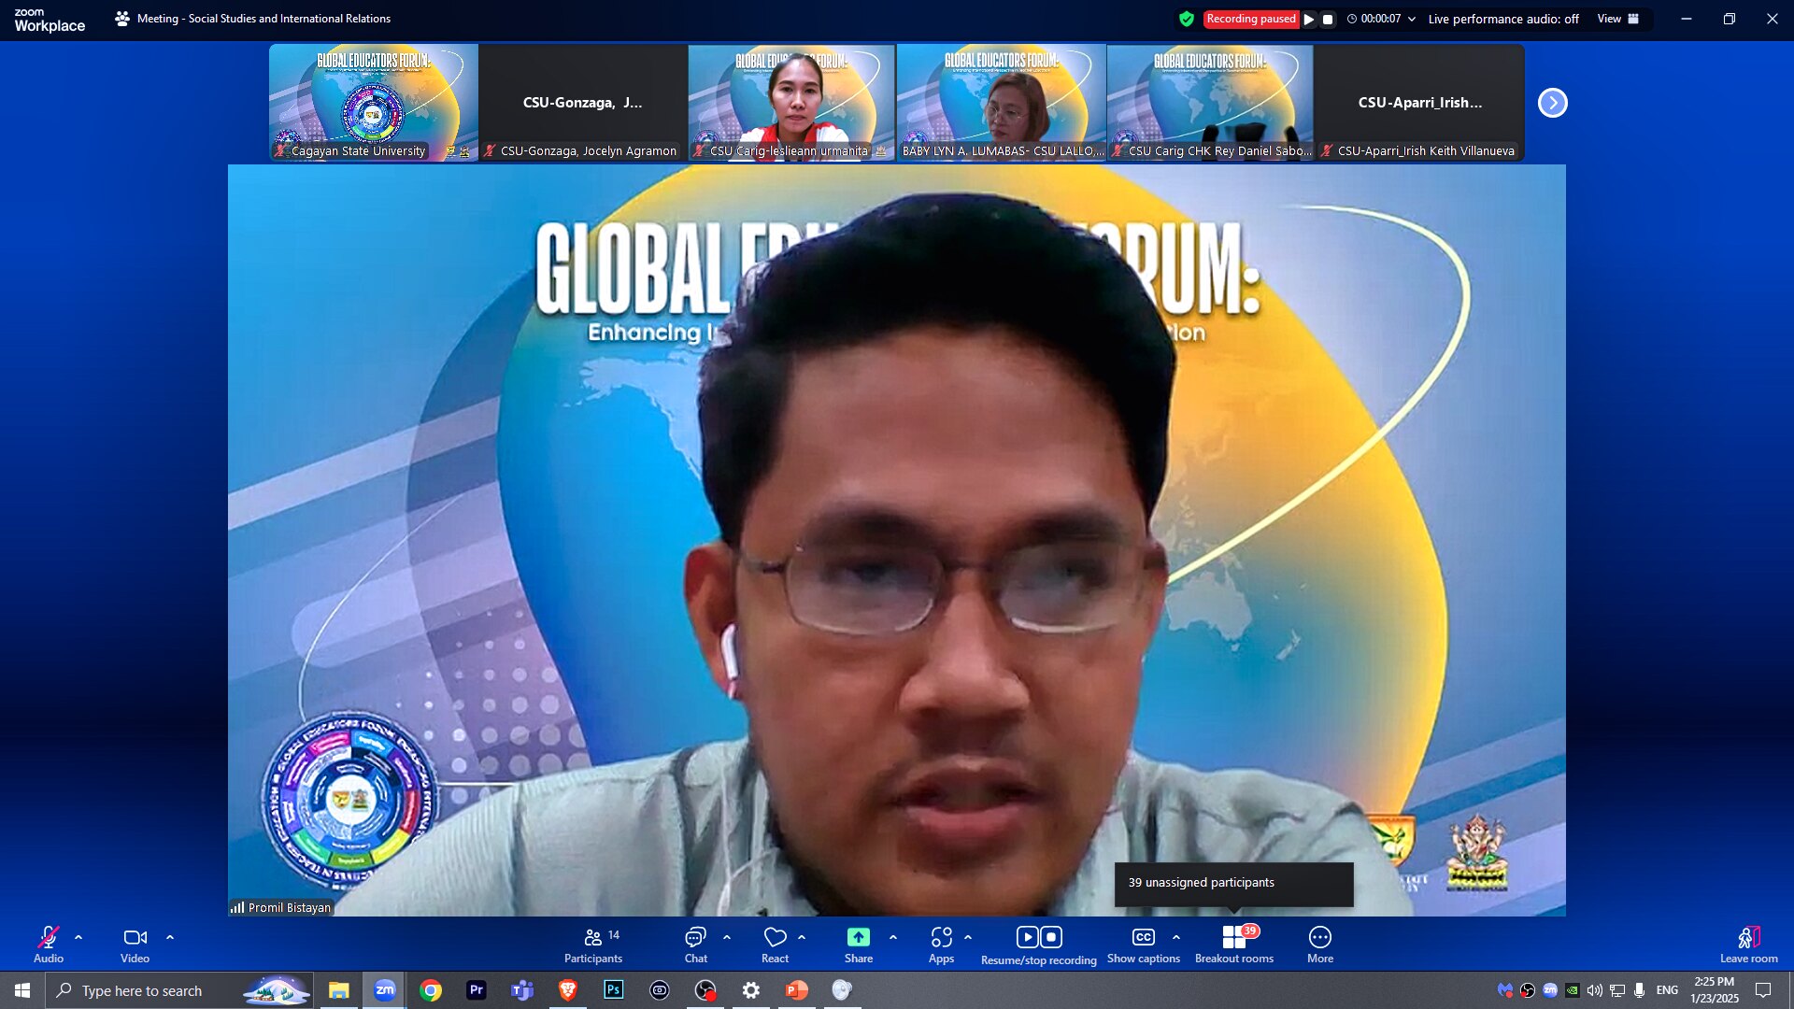Click Leave room button
Screen dimensions: 1794x1009
coord(1749,945)
